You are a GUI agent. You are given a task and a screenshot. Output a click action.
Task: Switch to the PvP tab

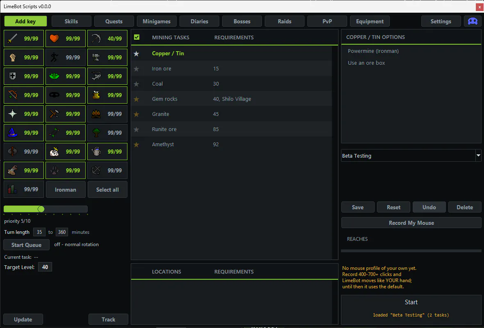327,21
